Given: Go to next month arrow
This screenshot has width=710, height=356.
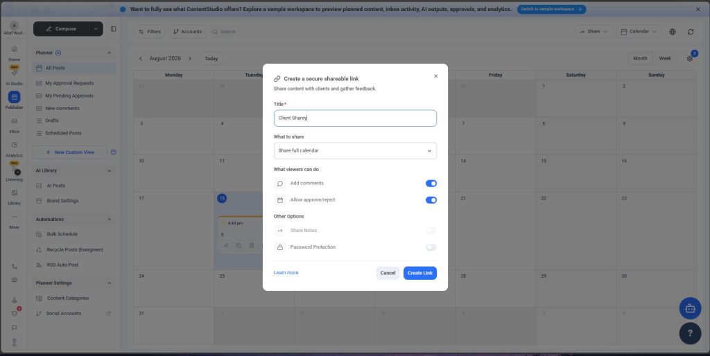Looking at the screenshot, I should 190,59.
